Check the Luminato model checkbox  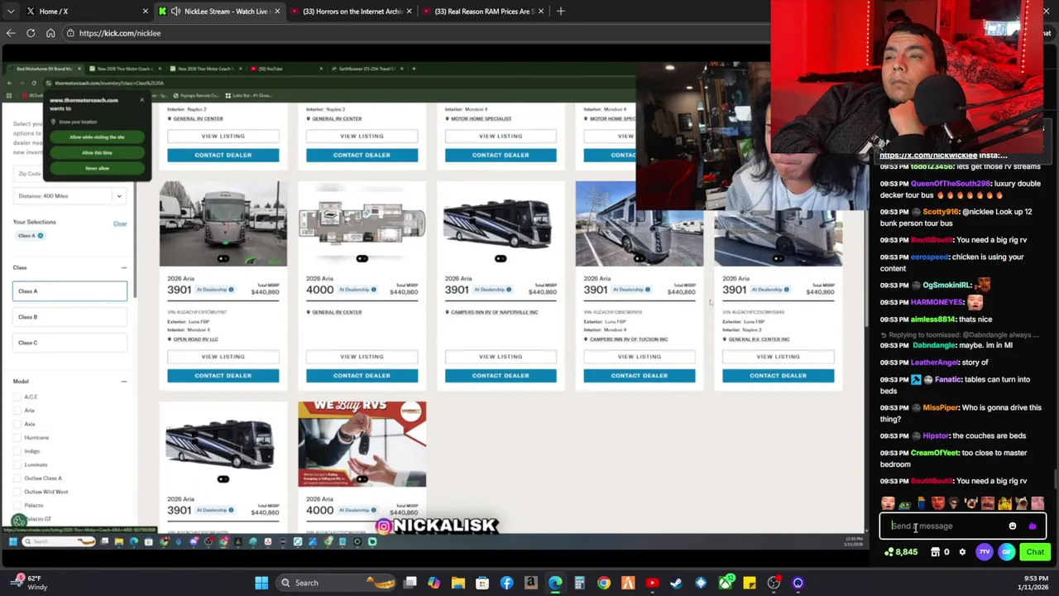click(x=17, y=464)
